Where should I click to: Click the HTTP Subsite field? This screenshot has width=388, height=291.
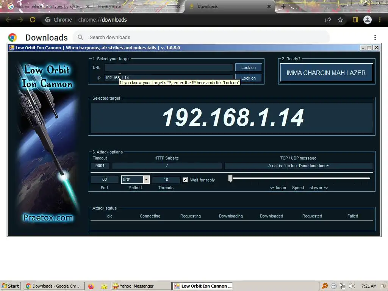(x=167, y=166)
